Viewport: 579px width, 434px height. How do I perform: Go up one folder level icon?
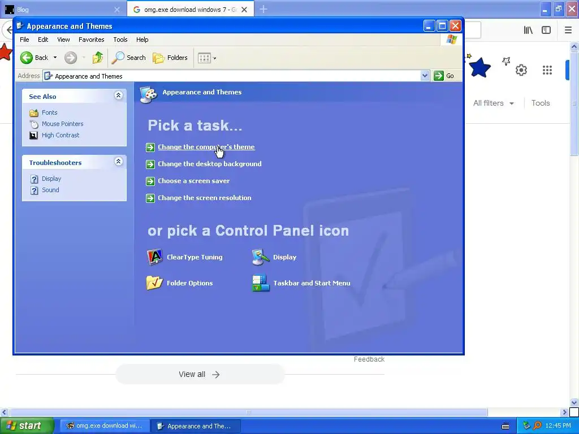(98, 58)
